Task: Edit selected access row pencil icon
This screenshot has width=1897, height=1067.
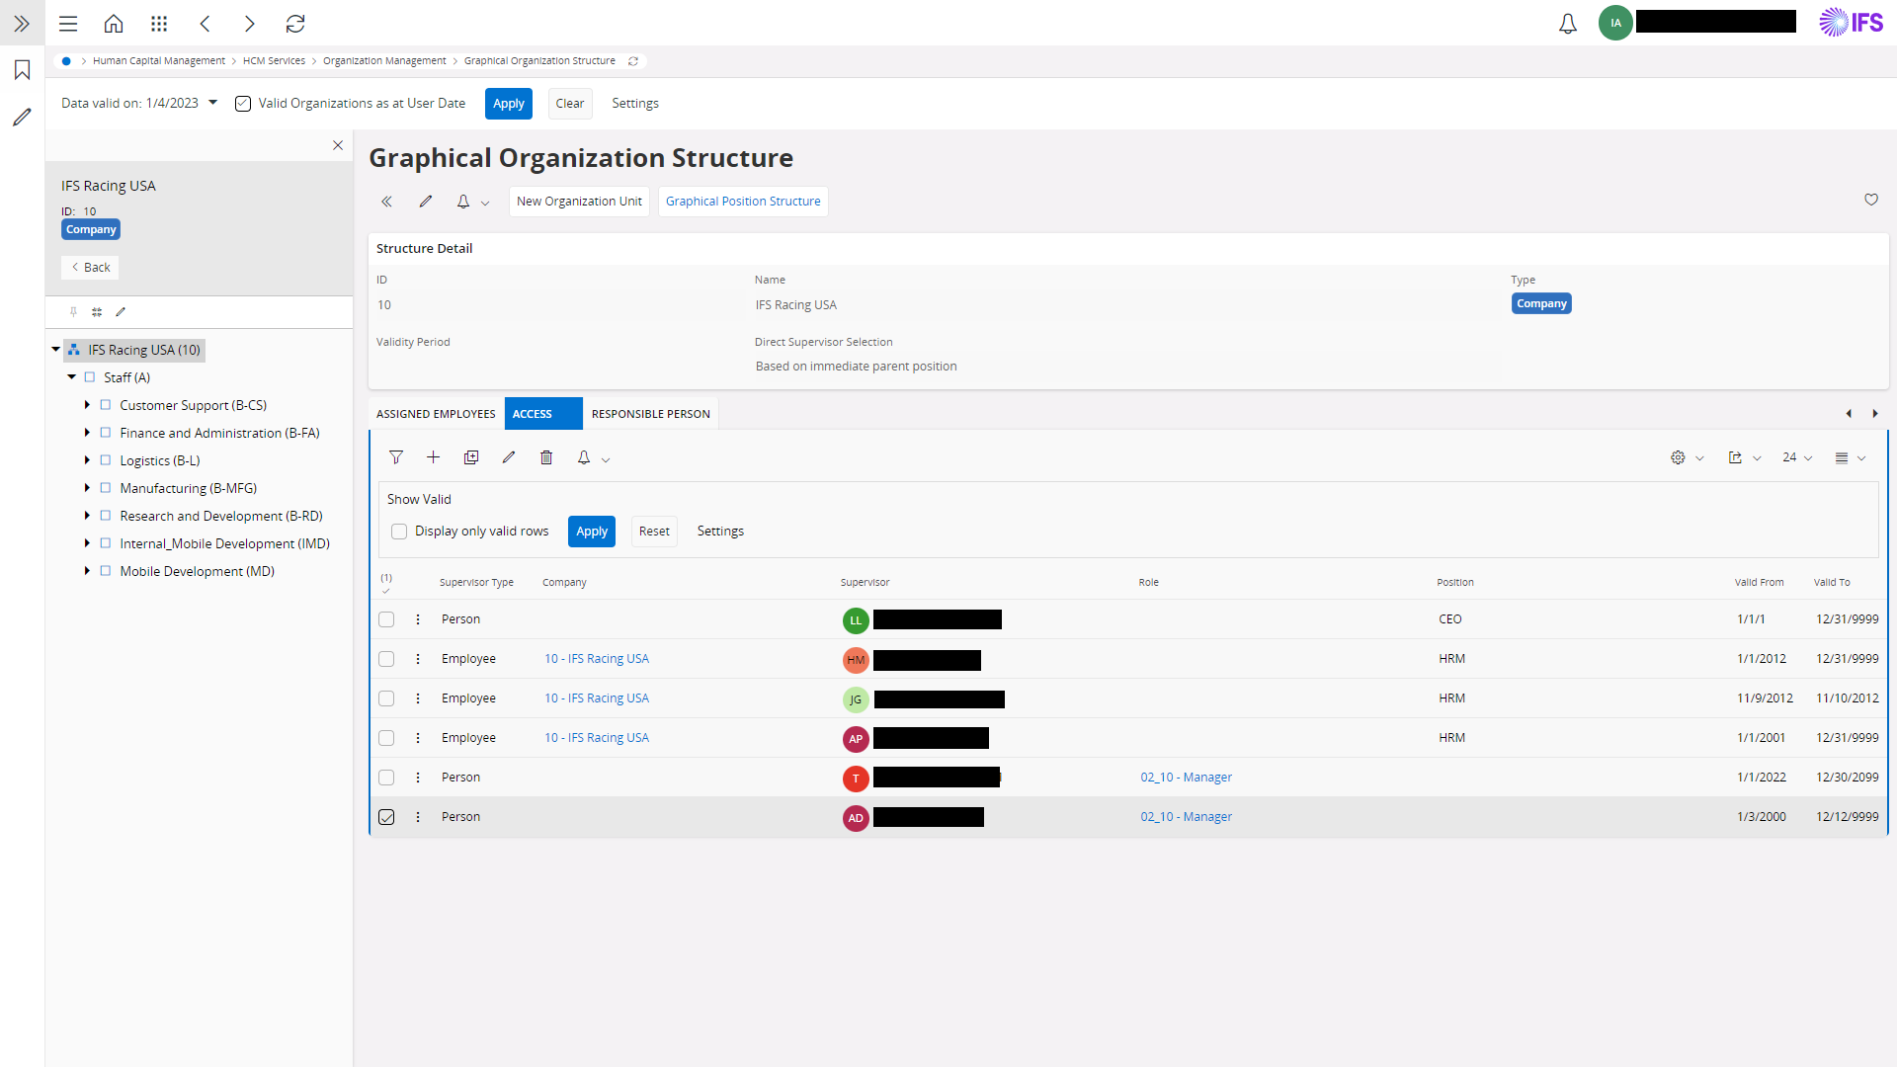Action: pos(509,457)
